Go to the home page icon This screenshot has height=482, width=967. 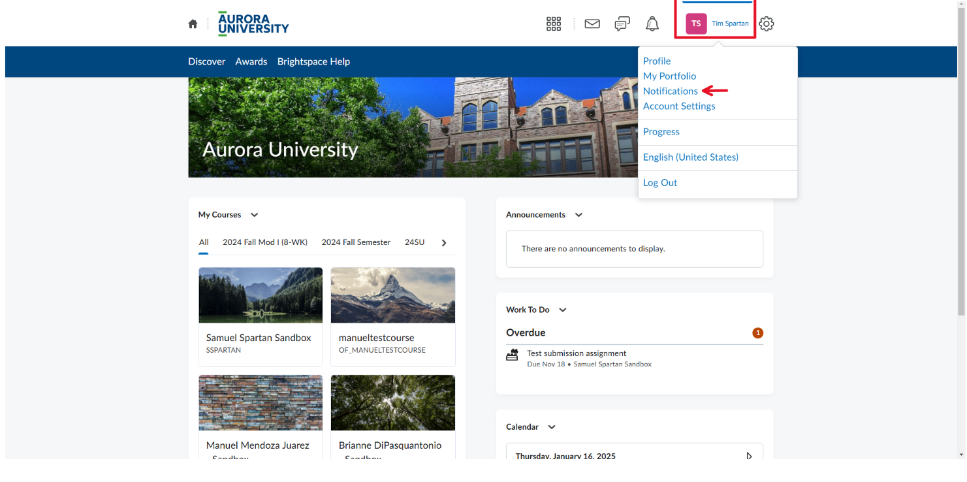(193, 24)
